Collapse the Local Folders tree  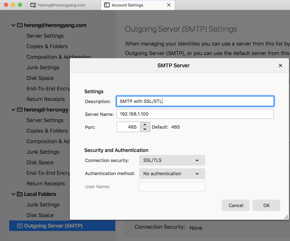click(x=13, y=194)
